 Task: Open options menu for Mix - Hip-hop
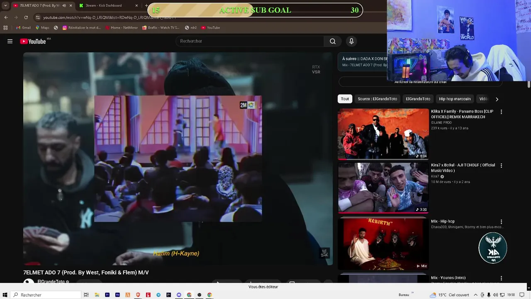501,222
